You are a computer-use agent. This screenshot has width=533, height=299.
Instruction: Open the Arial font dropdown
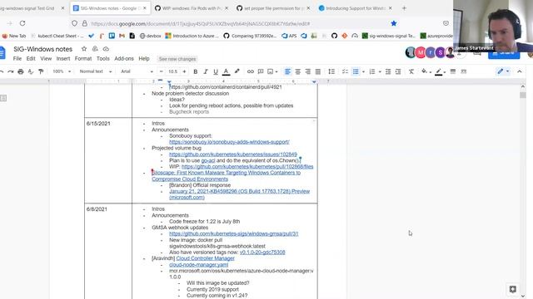137,71
